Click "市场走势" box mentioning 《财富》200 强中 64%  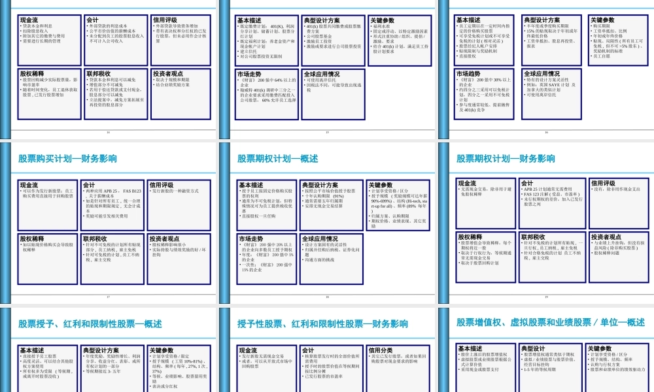tap(267, 94)
